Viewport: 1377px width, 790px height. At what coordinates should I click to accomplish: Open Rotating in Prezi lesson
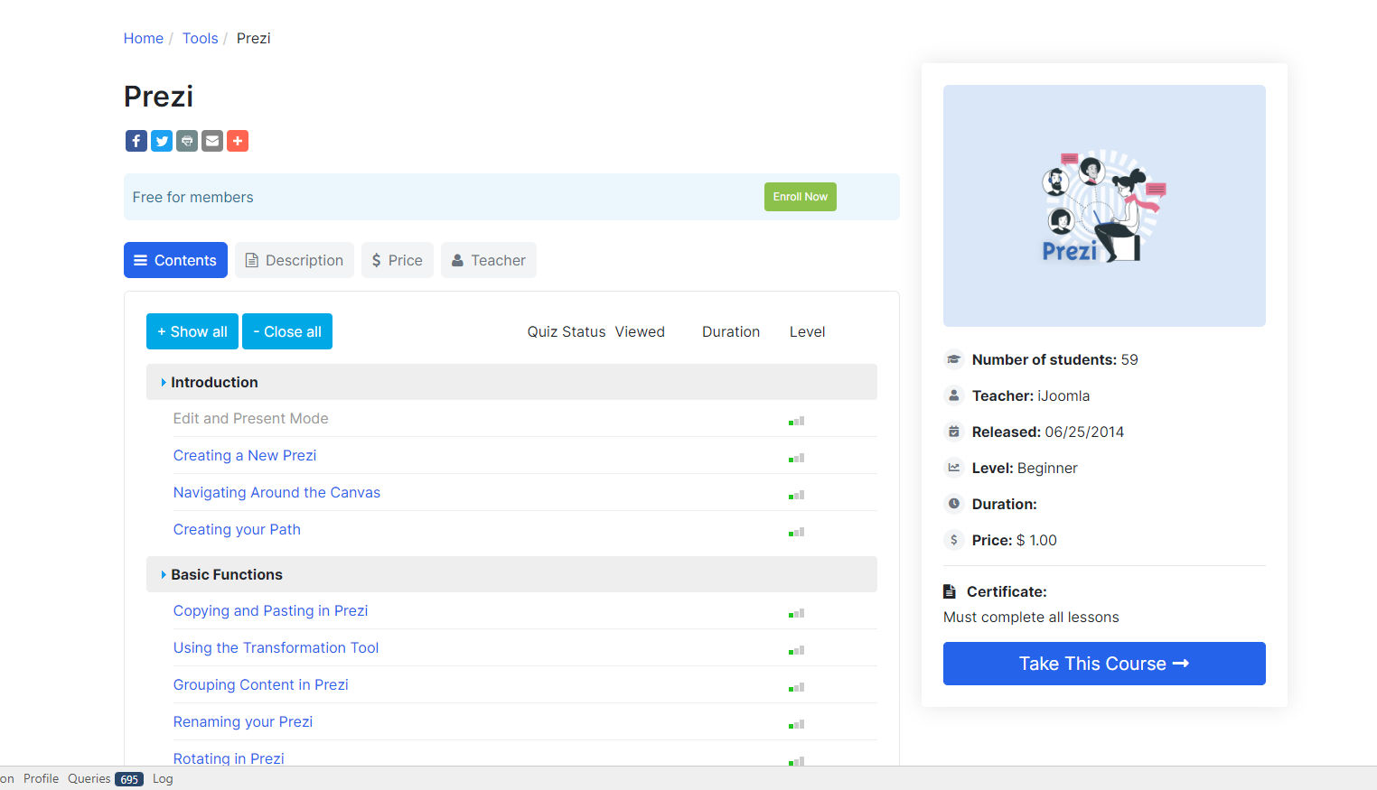point(229,757)
